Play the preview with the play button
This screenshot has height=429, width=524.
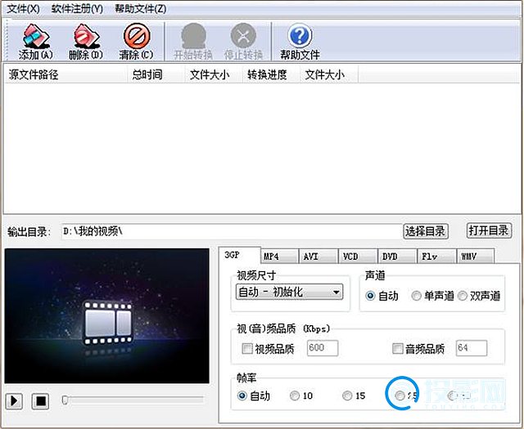(x=14, y=400)
